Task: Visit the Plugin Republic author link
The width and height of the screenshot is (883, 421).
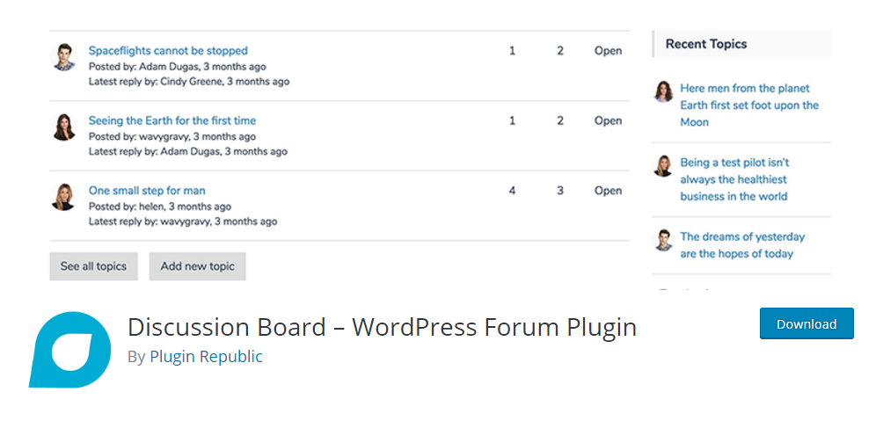Action: click(206, 356)
